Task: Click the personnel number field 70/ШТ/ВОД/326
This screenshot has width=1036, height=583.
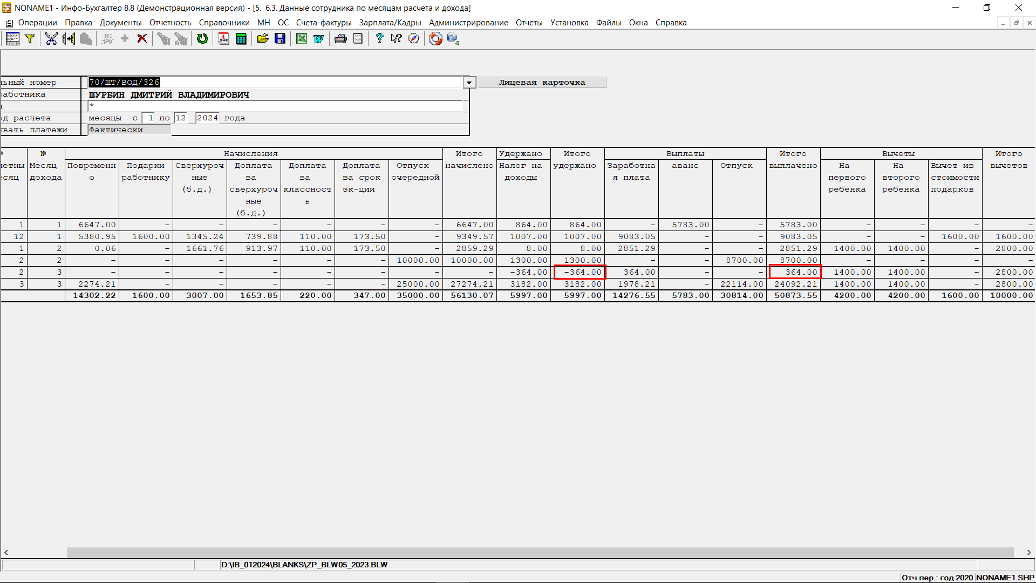Action: [x=275, y=83]
